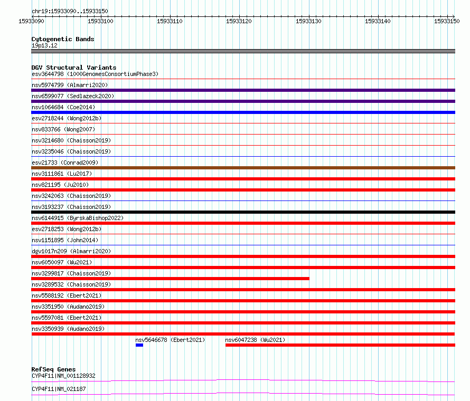
Task: Click the 19p13.12 band label
Action: point(44,45)
